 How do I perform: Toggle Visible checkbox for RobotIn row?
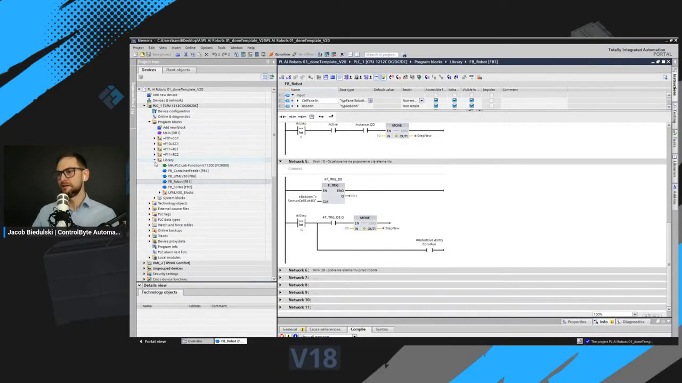472,106
